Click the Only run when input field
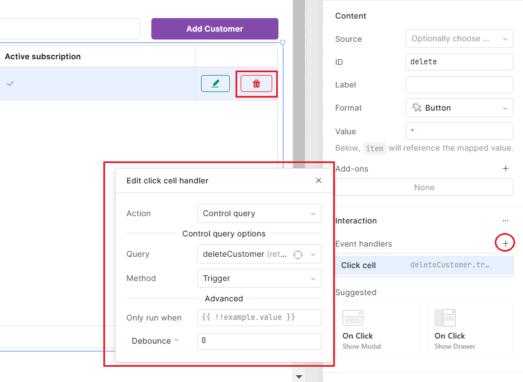 click(x=259, y=318)
